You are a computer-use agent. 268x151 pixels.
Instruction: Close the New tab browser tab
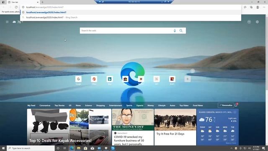(x=38, y=2)
